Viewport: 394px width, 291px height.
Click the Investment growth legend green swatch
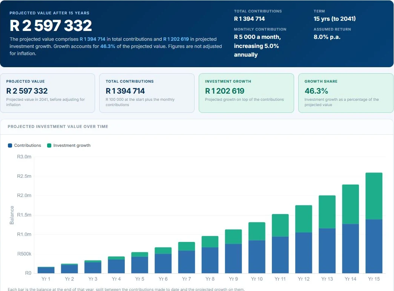pos(49,145)
